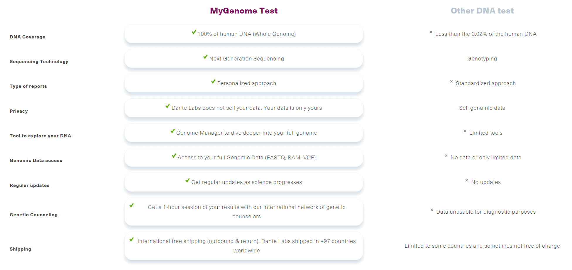Click the X beside Data unusable for diagnostic

coord(432,210)
